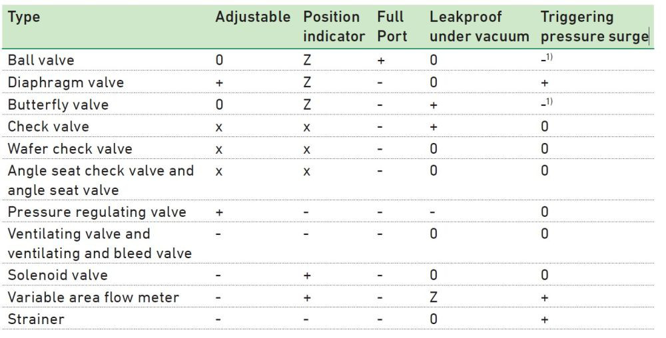Select the "Check valve" row label

coord(48,126)
